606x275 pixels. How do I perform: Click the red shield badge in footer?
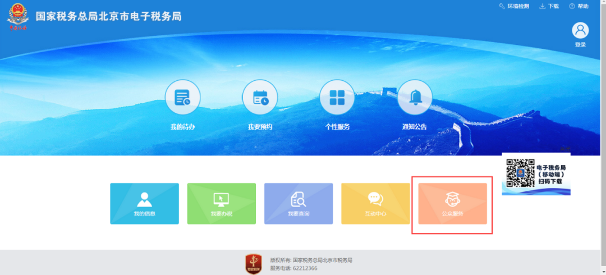[254, 264]
